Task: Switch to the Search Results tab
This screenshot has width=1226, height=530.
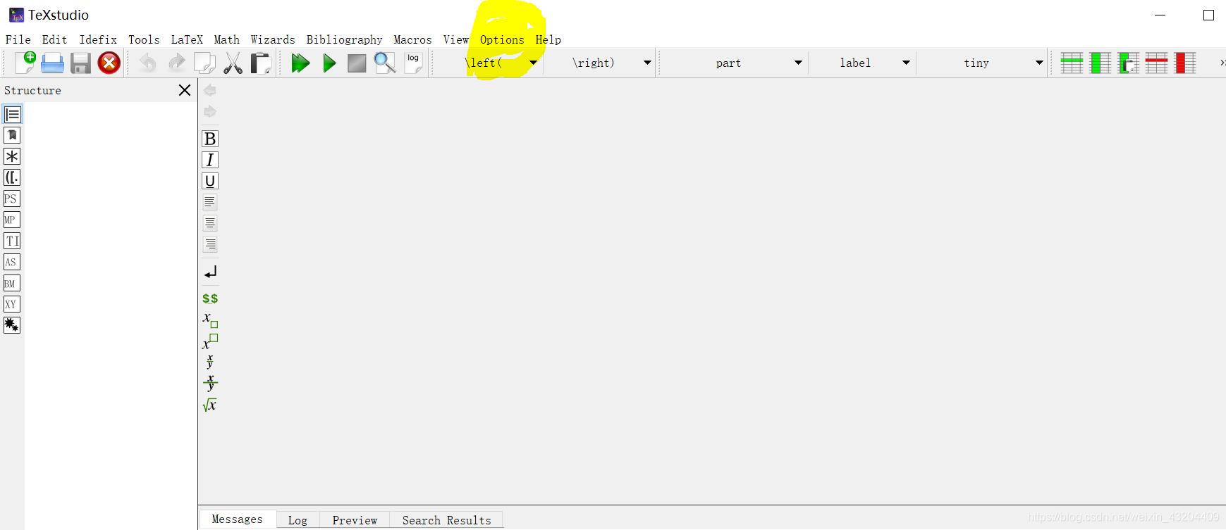Action: coord(447,520)
